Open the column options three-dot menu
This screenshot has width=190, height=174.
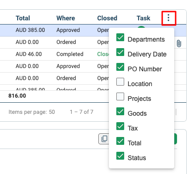[169, 18]
